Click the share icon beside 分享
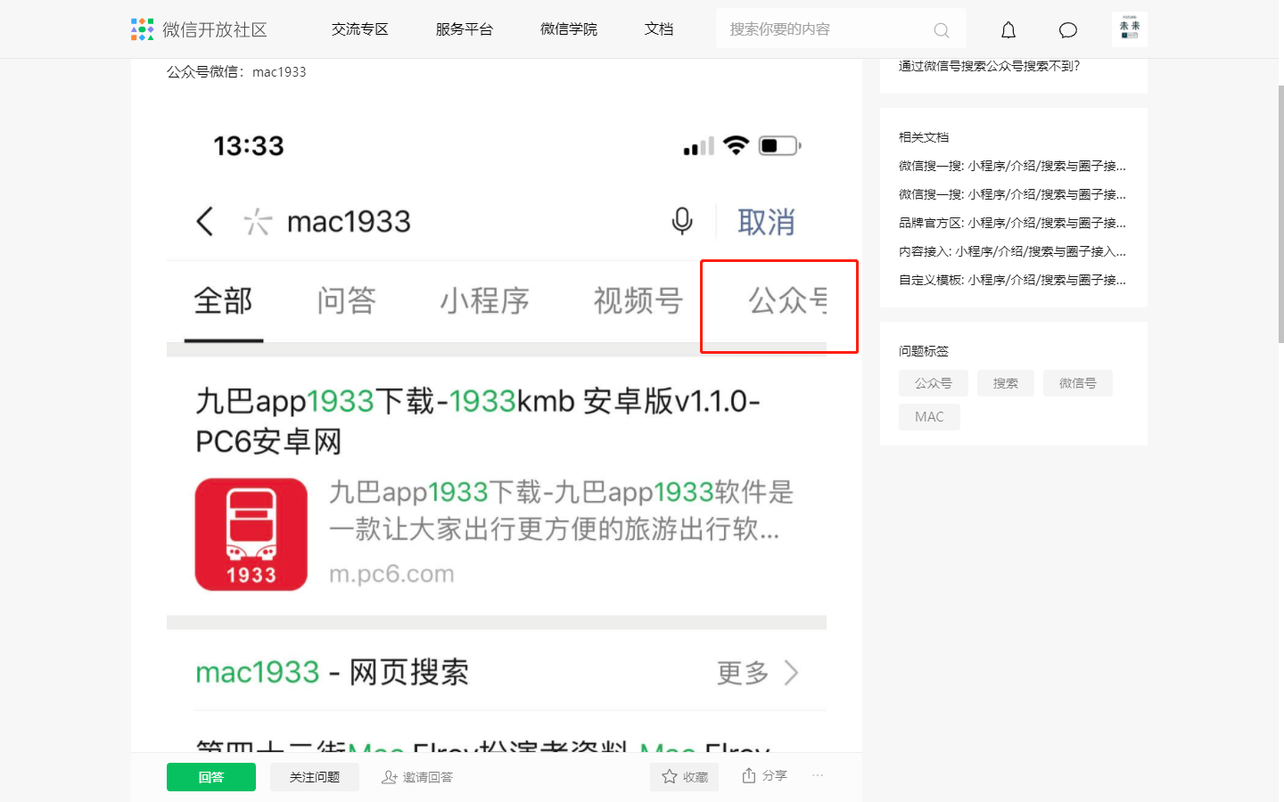The width and height of the screenshot is (1284, 802). 749,775
